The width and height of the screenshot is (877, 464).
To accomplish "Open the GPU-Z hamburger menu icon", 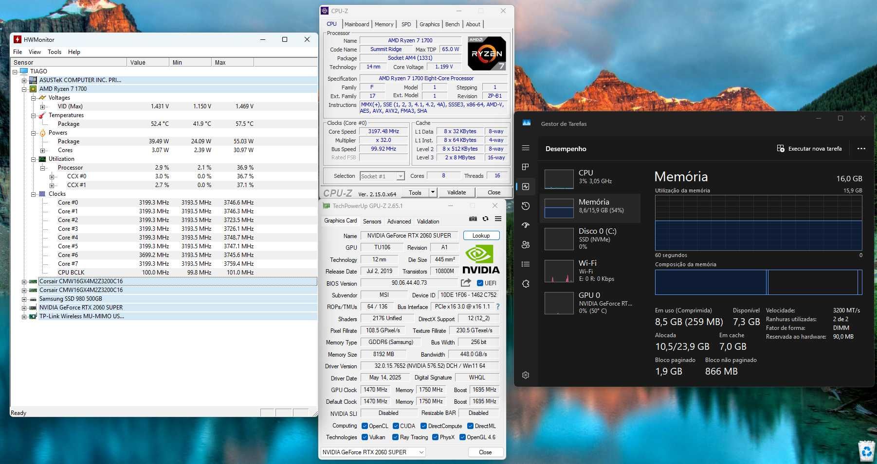I will pyautogui.click(x=498, y=219).
